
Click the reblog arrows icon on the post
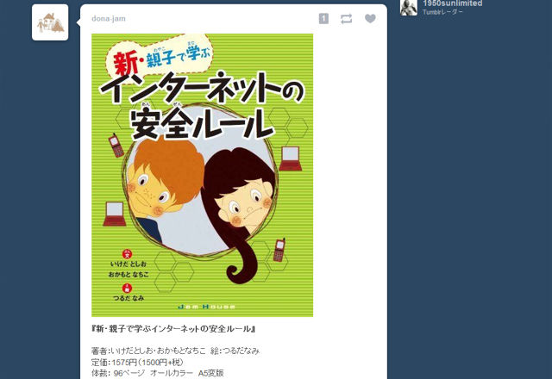tap(347, 19)
